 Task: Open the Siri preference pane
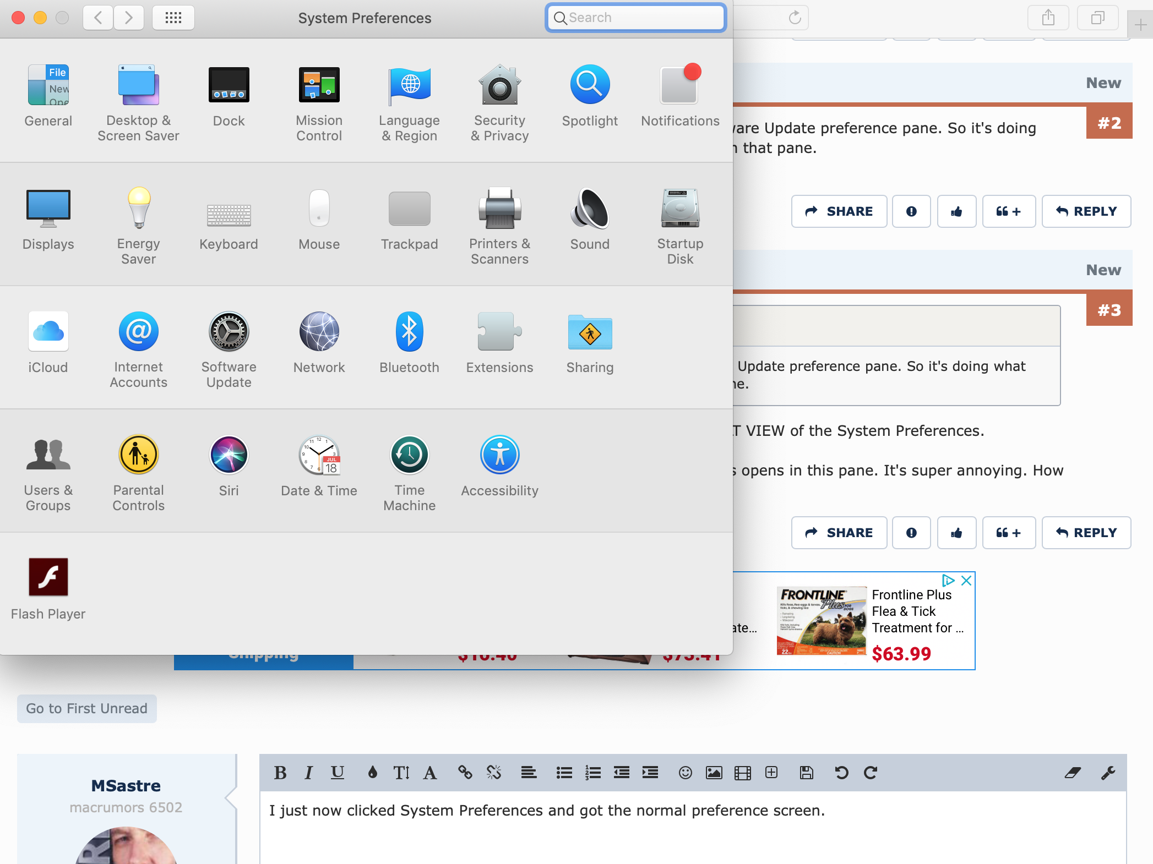coord(229,456)
